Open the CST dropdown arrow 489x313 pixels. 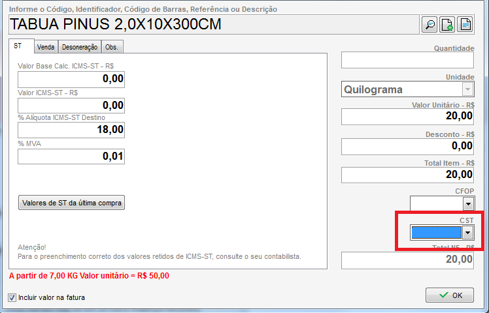pos(468,232)
